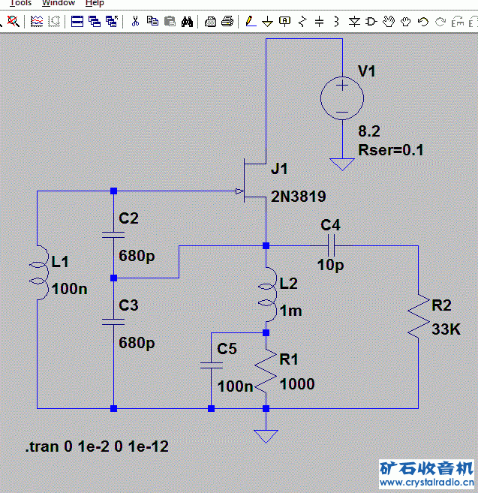478x493 pixels.
Task: Click the R1 resistor symbol
Action: pyautogui.click(x=266, y=371)
